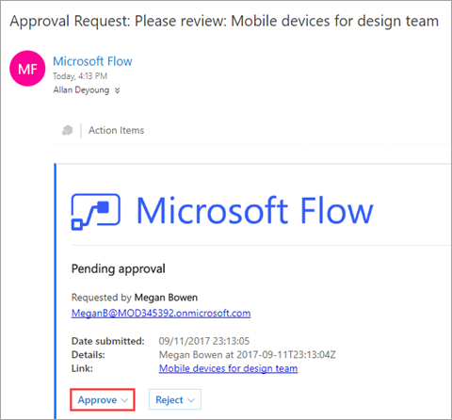Screen dimensions: 452x420
Task: Click the email subject line text
Action: coord(224,22)
